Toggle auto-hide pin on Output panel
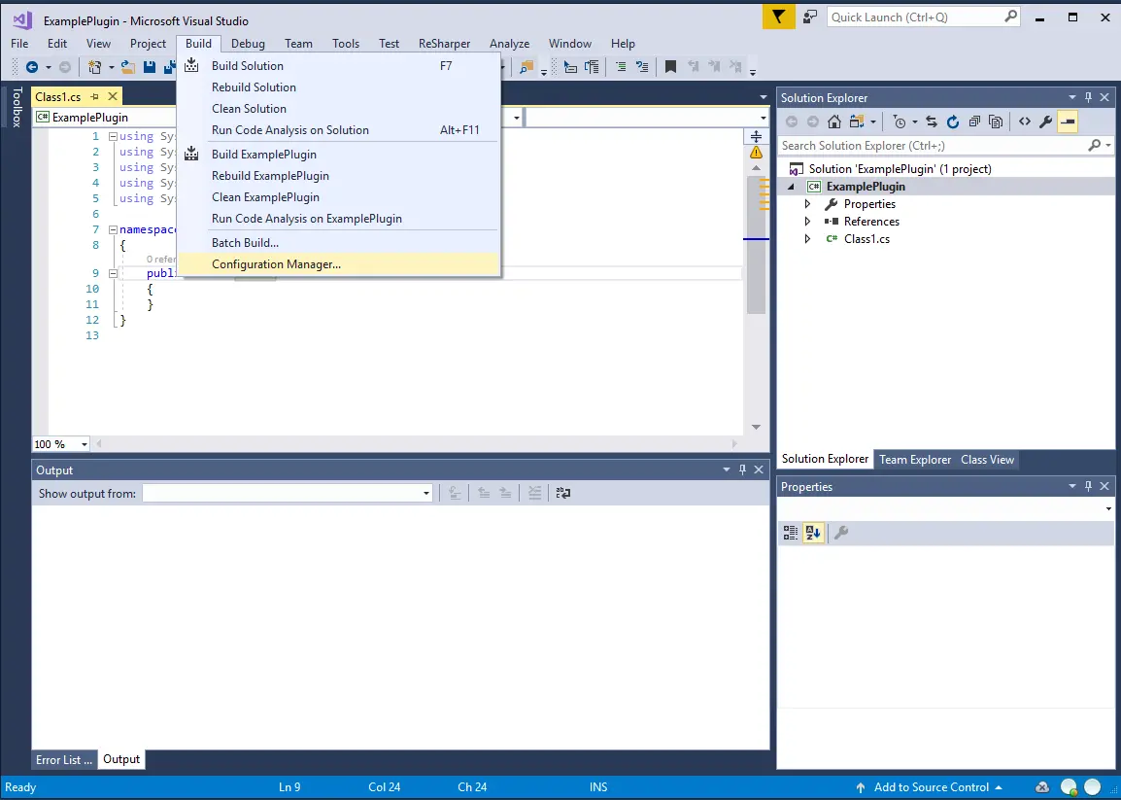The height and width of the screenshot is (800, 1121). click(x=742, y=470)
